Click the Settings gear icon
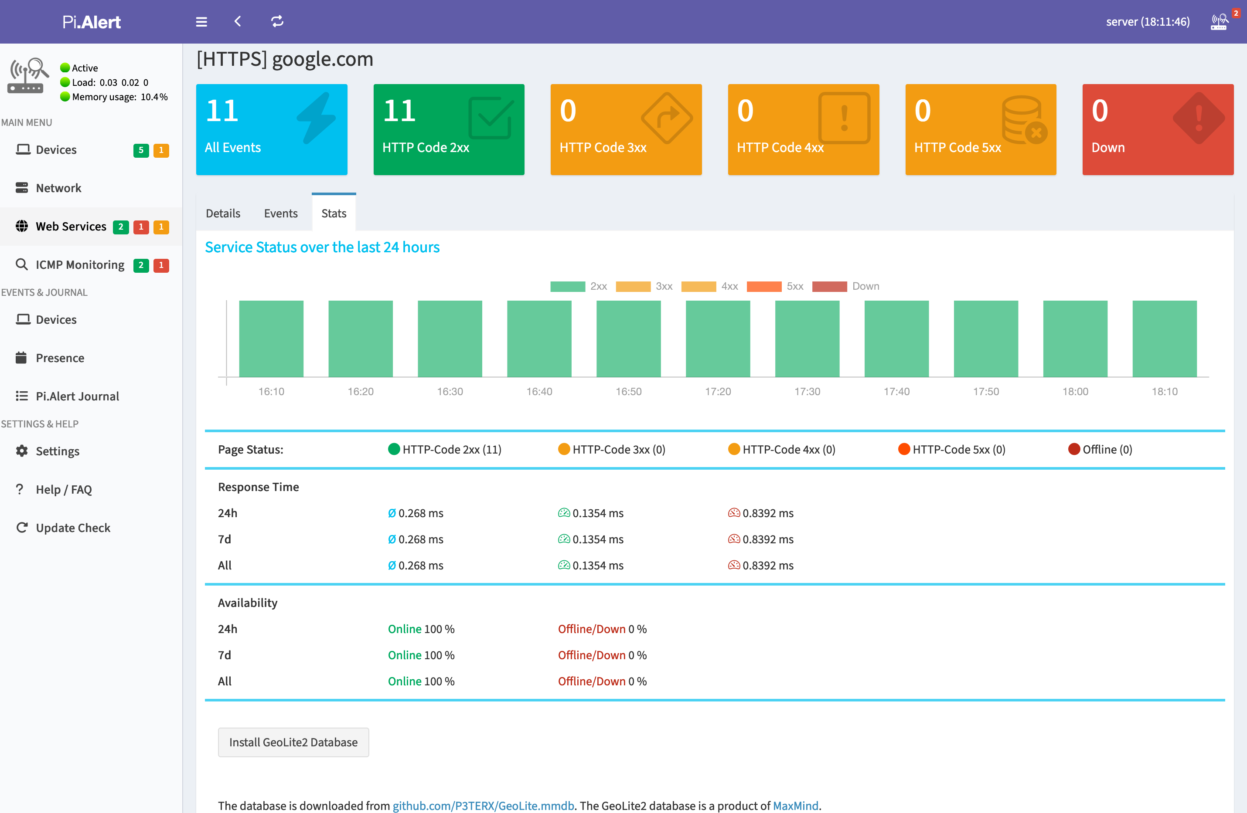This screenshot has width=1247, height=813. click(21, 451)
